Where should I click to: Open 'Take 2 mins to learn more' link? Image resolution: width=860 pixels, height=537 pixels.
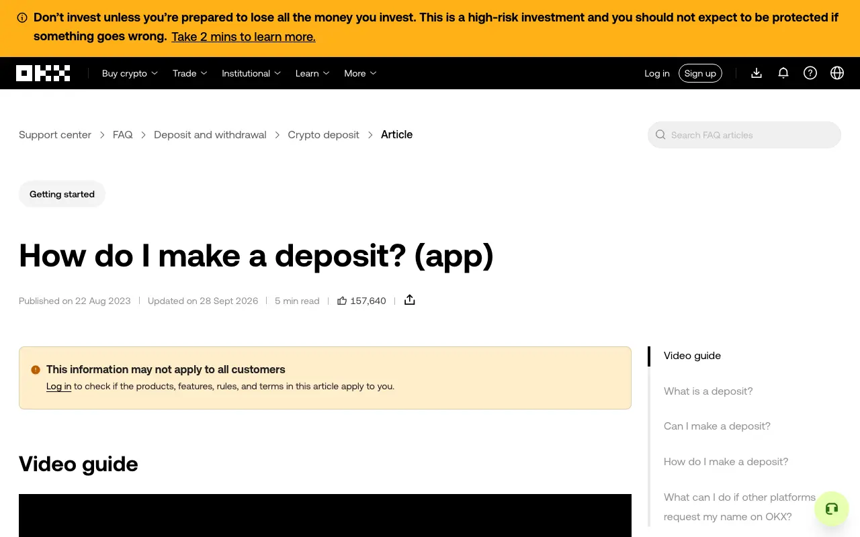point(243,37)
